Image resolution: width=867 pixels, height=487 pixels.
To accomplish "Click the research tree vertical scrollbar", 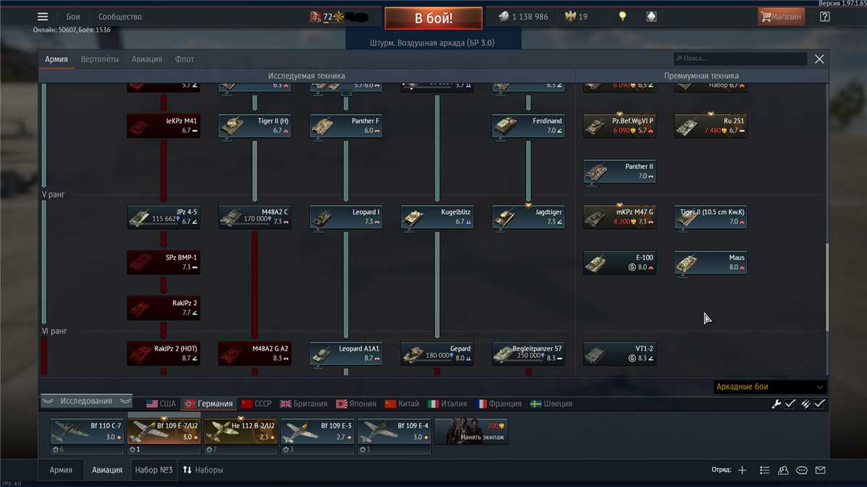I will [x=828, y=287].
